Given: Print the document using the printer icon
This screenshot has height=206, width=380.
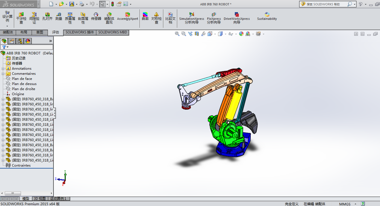Looking at the screenshot, I should coord(82,4).
